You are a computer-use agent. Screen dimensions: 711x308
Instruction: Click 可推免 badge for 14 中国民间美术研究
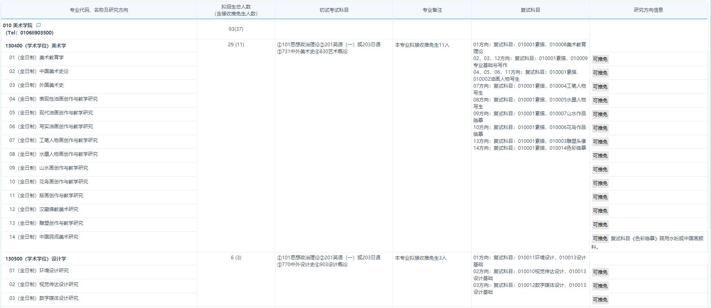tap(600, 239)
